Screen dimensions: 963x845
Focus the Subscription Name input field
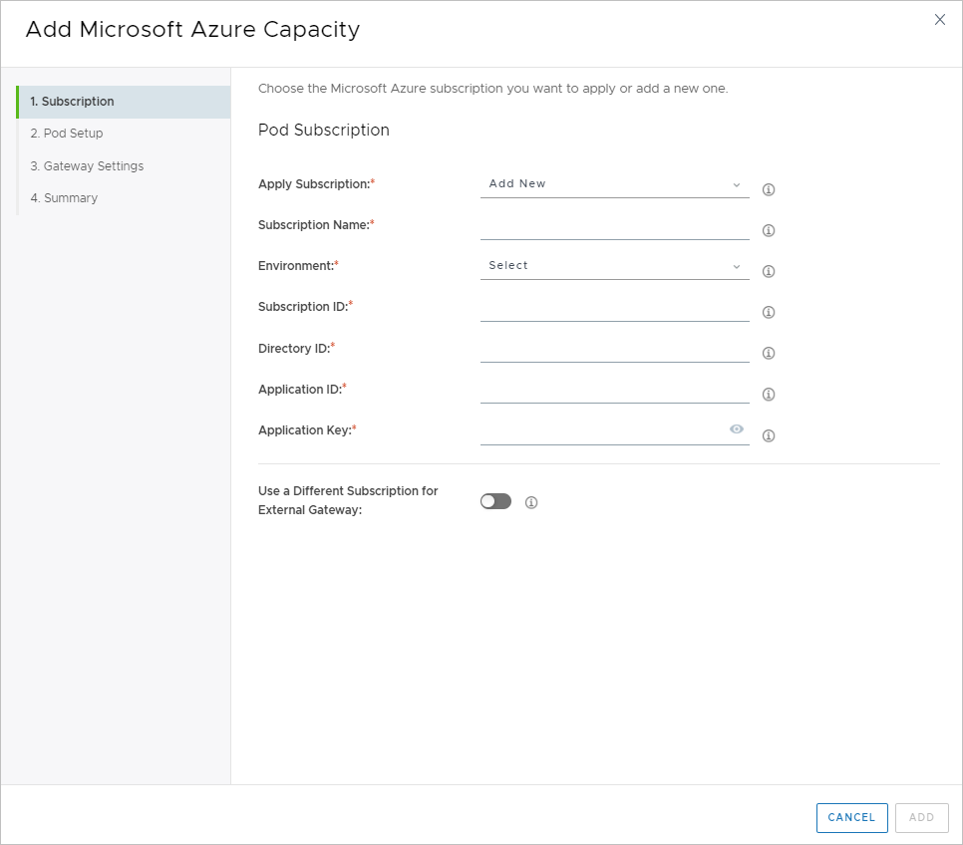pos(614,227)
